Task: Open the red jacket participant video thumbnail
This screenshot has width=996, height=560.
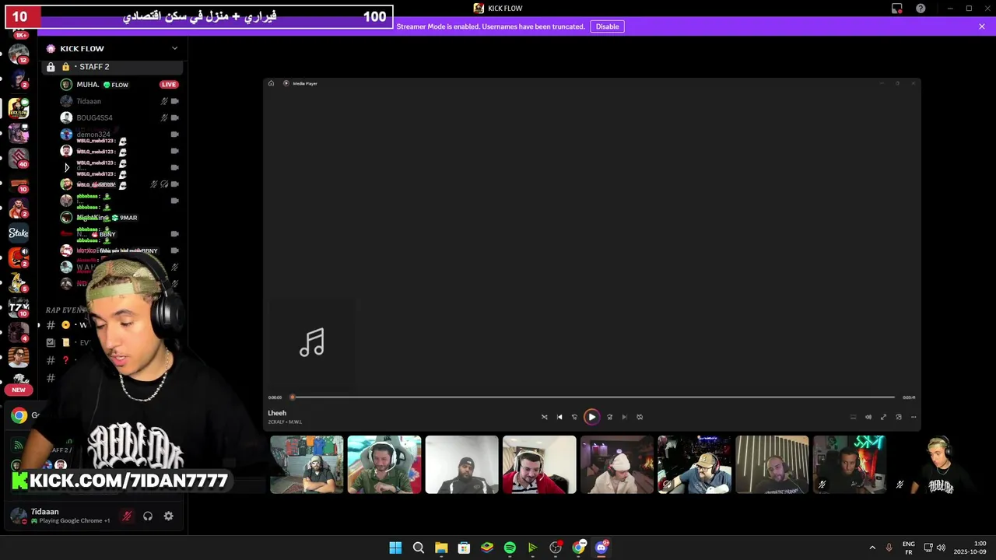Action: click(539, 464)
